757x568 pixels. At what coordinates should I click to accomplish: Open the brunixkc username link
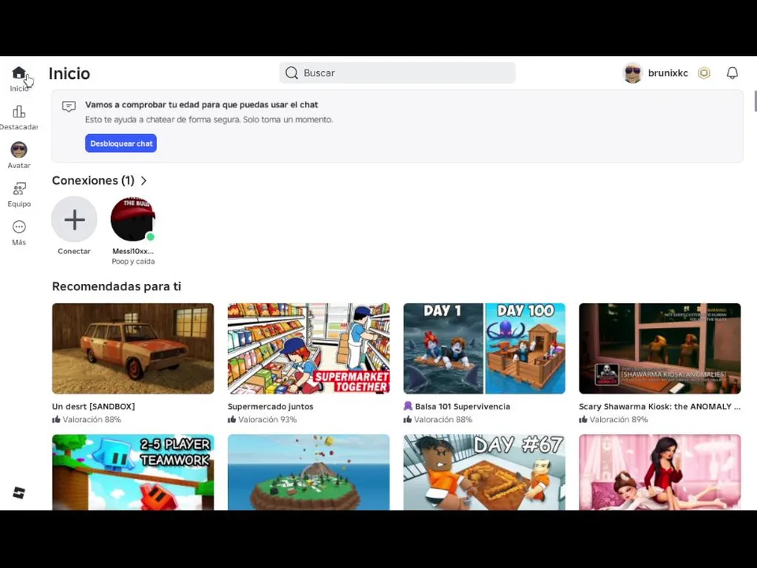[x=668, y=73]
